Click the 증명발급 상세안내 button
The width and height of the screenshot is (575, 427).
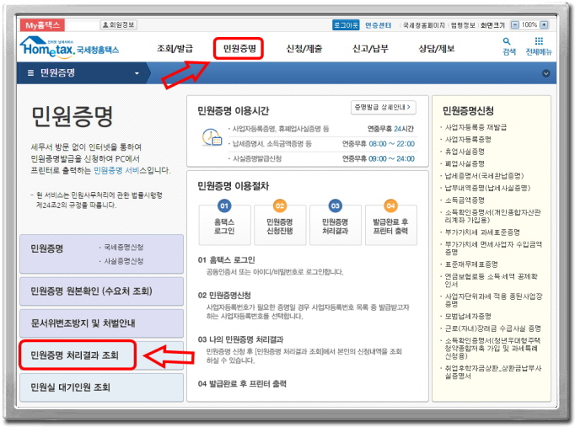pos(384,107)
